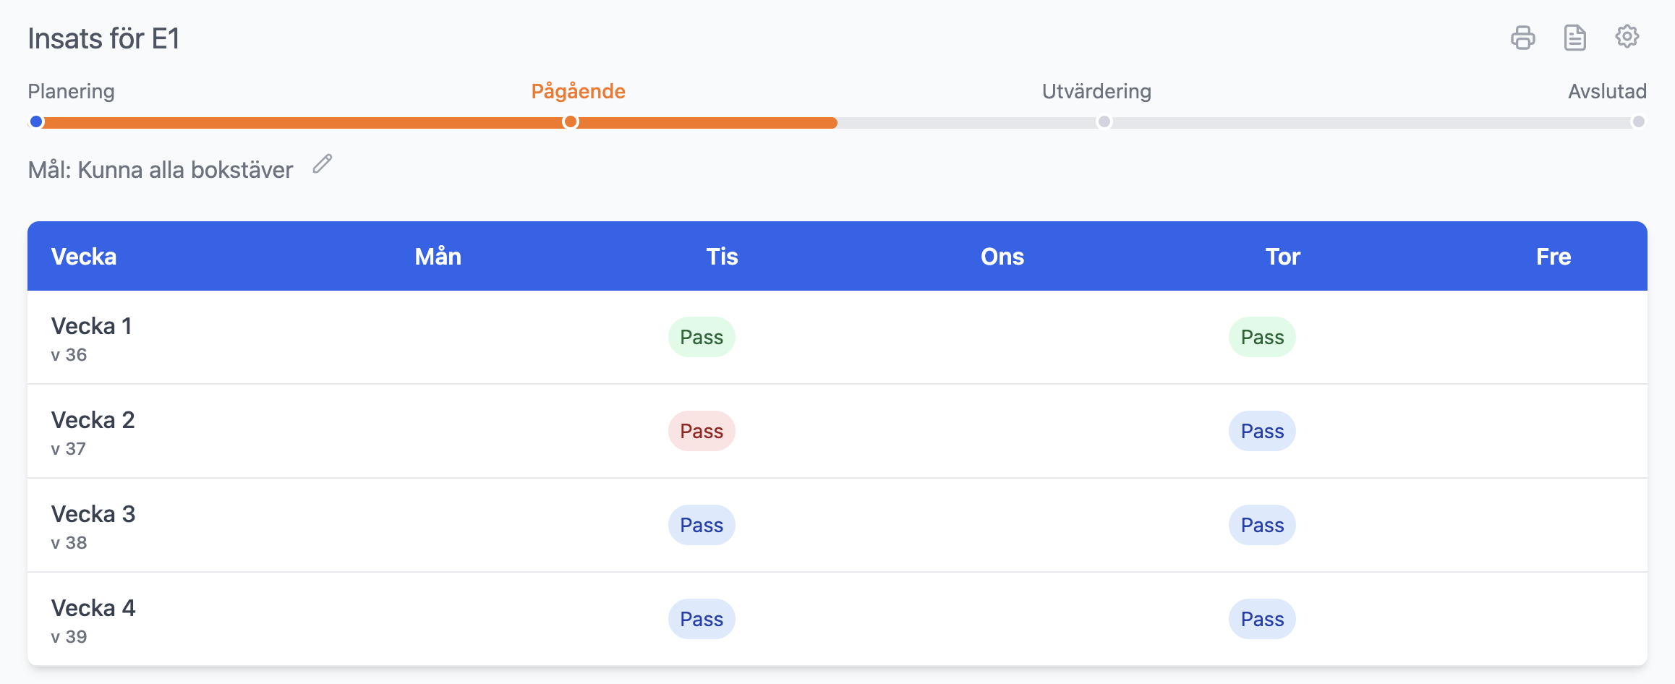Select Thursday Pass in Vecka 4
Image resolution: width=1675 pixels, height=684 pixels.
(x=1262, y=619)
